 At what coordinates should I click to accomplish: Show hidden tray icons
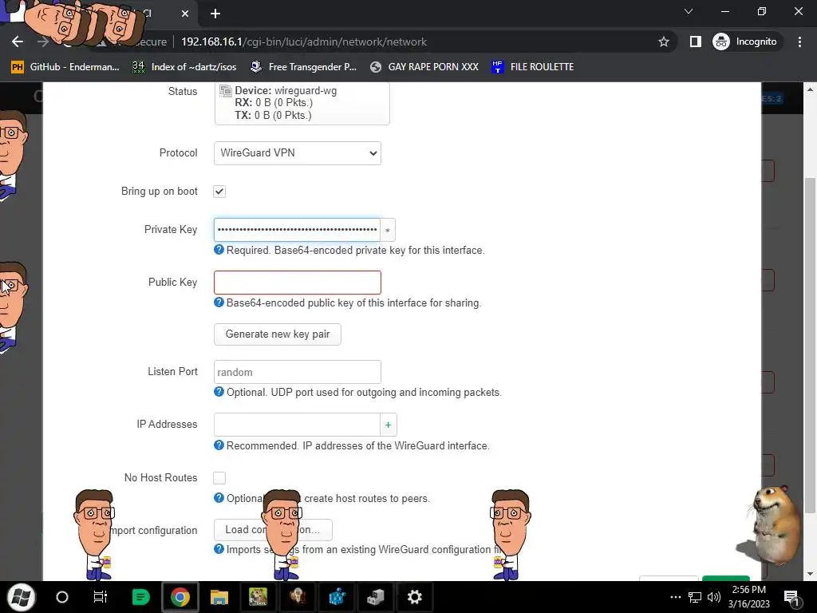[675, 597]
